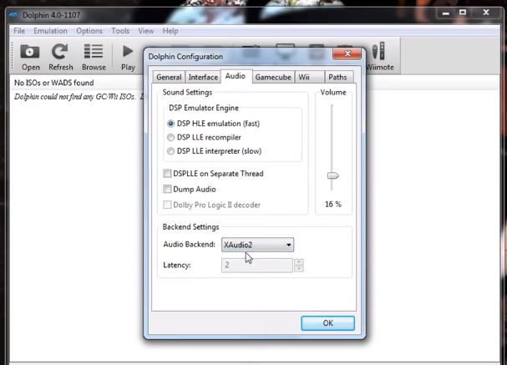Open the Help menu
The height and width of the screenshot is (365, 507).
point(170,31)
